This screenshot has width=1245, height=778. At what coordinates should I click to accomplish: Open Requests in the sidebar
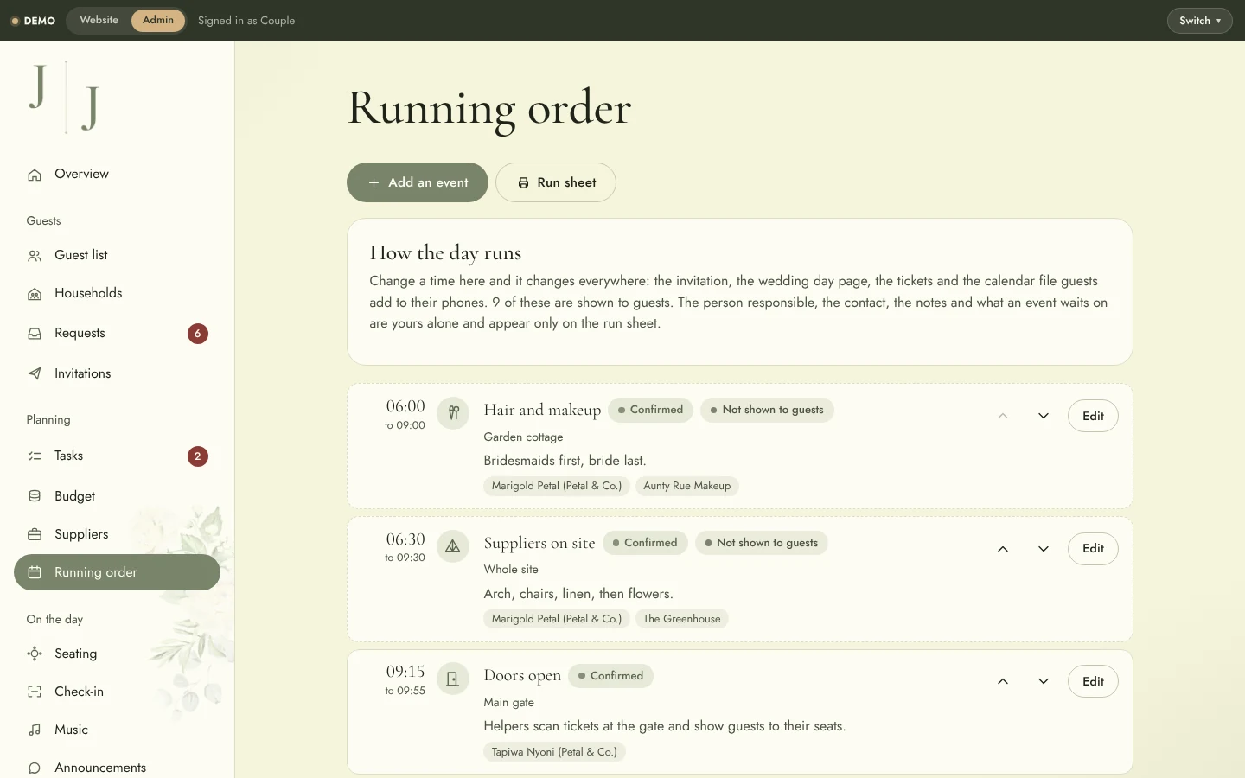click(117, 333)
